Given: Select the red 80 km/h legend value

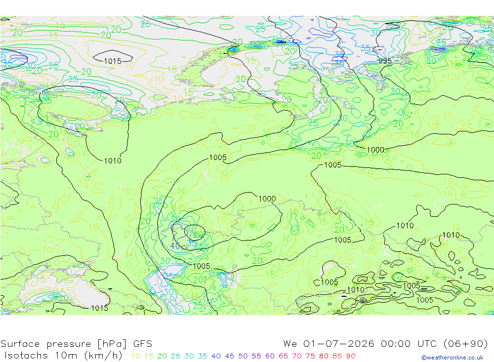Looking at the screenshot, I should coord(324,356).
